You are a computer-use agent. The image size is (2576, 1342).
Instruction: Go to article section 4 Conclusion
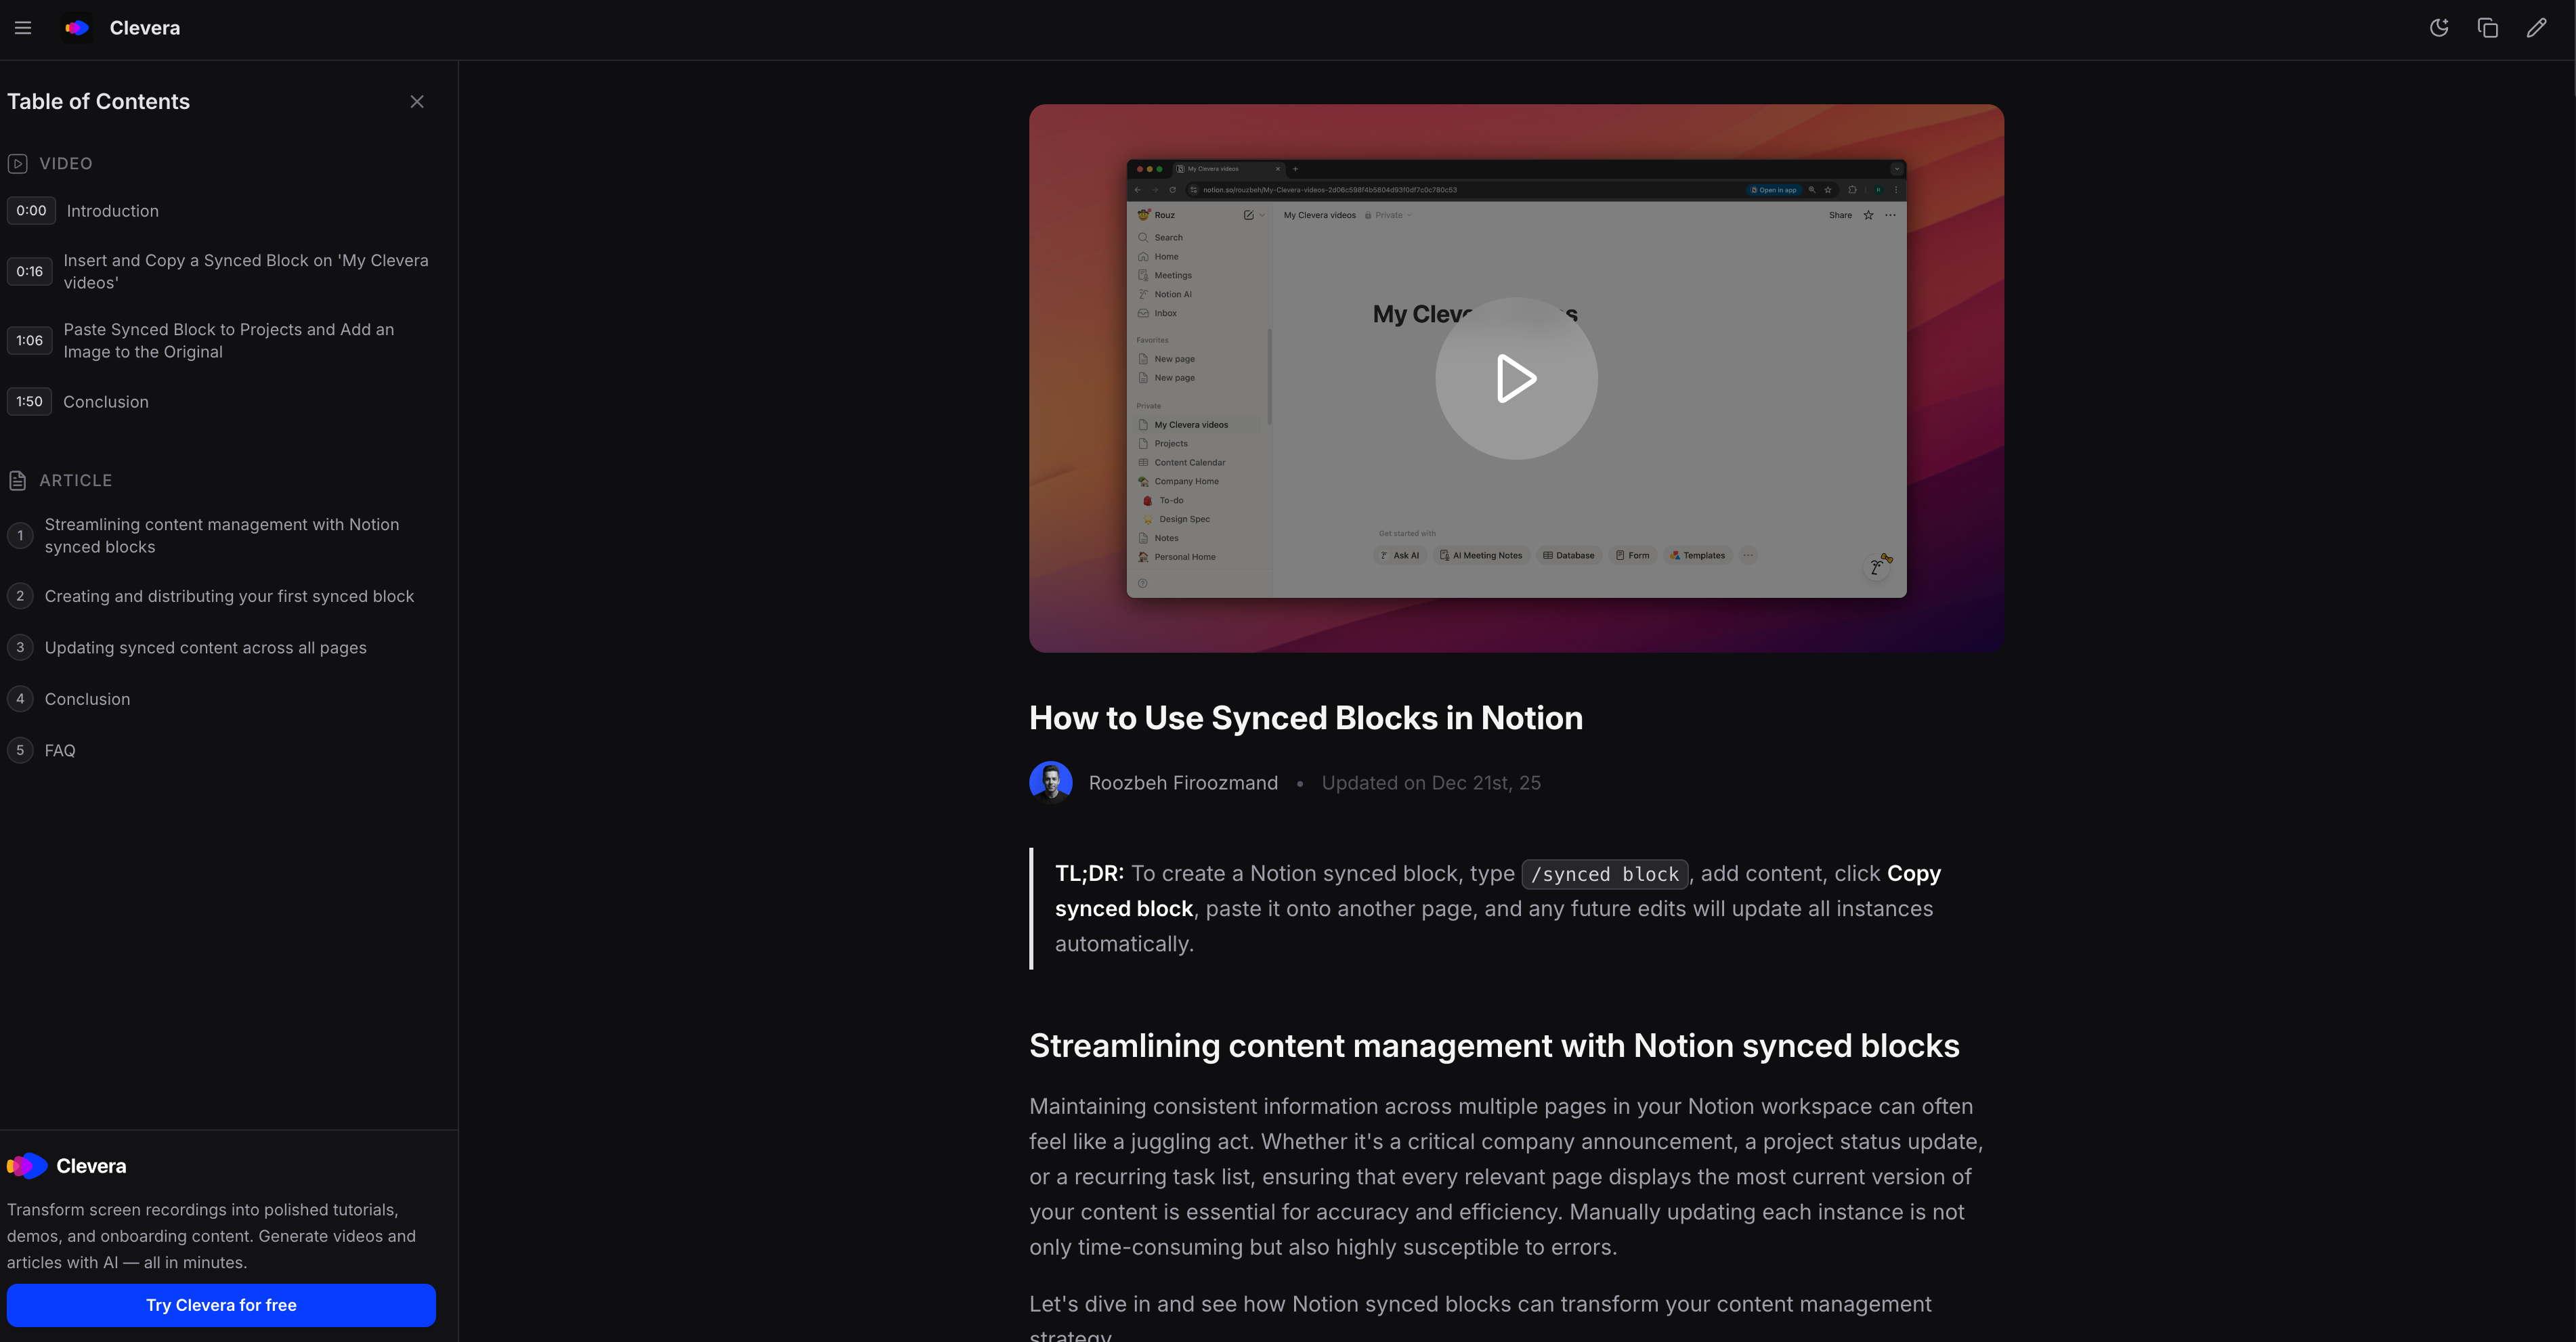[x=87, y=699]
